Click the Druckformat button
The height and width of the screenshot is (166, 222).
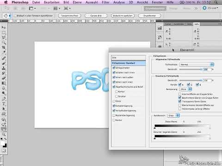click(149, 16)
